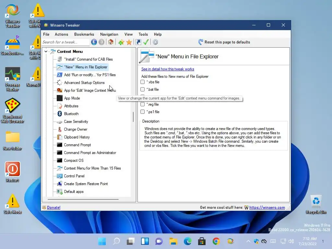Tick the *.bat file checkbox

[143, 89]
